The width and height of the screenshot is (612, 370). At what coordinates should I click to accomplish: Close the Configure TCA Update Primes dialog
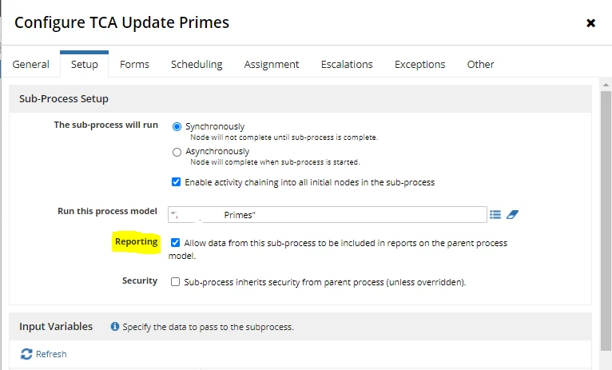point(591,23)
